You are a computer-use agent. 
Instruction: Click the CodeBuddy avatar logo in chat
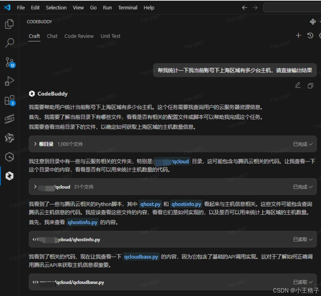[32, 94]
